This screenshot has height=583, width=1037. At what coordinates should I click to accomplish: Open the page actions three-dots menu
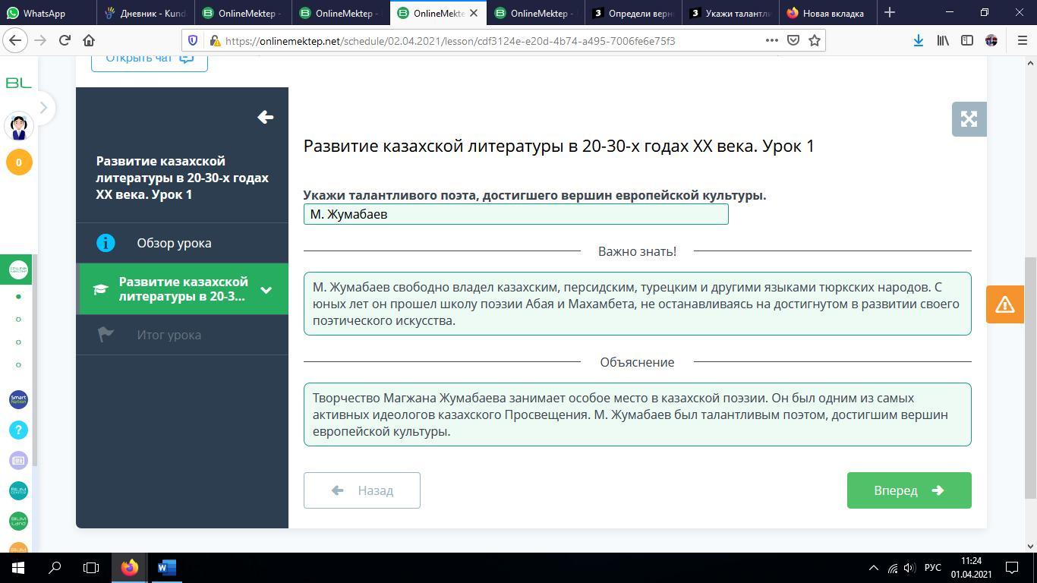[771, 41]
